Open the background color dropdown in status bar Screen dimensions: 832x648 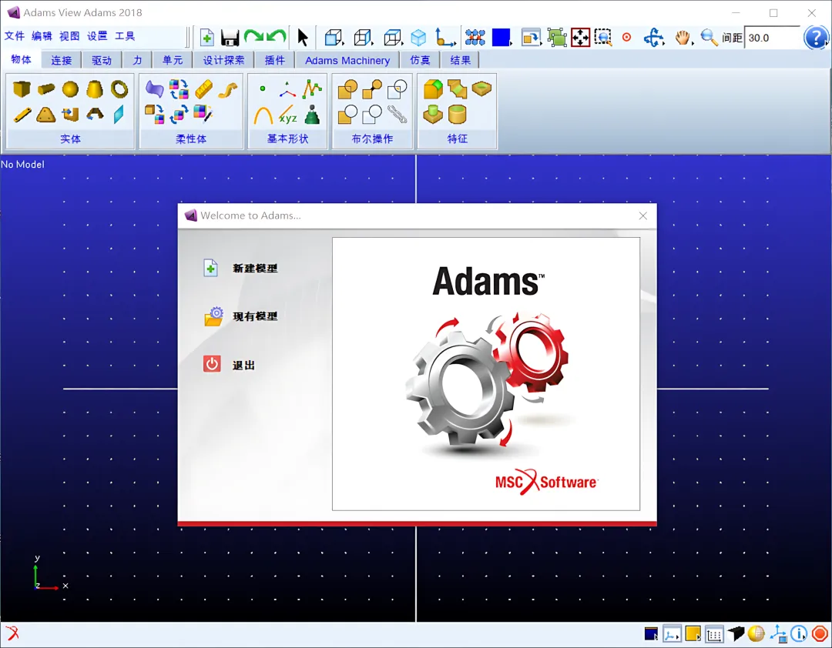652,634
